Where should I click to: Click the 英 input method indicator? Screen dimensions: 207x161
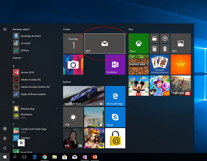[21, 143]
